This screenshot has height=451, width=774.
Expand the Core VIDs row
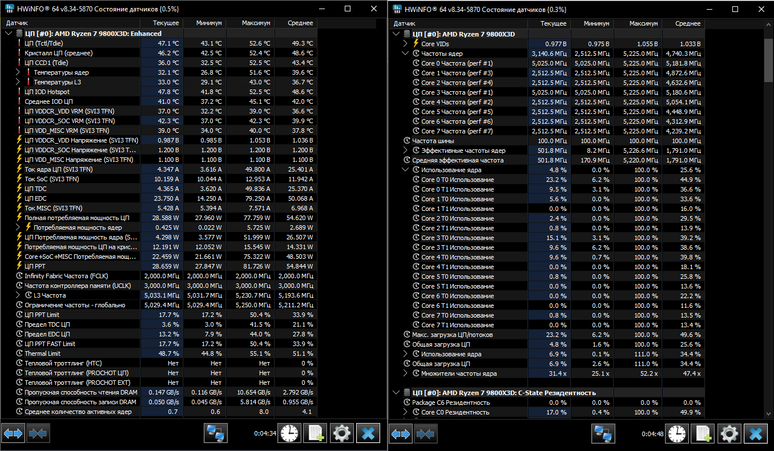pos(405,44)
